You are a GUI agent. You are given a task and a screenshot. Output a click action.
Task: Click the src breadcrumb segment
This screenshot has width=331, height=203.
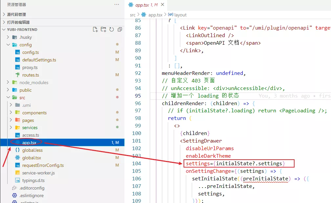click(133, 15)
